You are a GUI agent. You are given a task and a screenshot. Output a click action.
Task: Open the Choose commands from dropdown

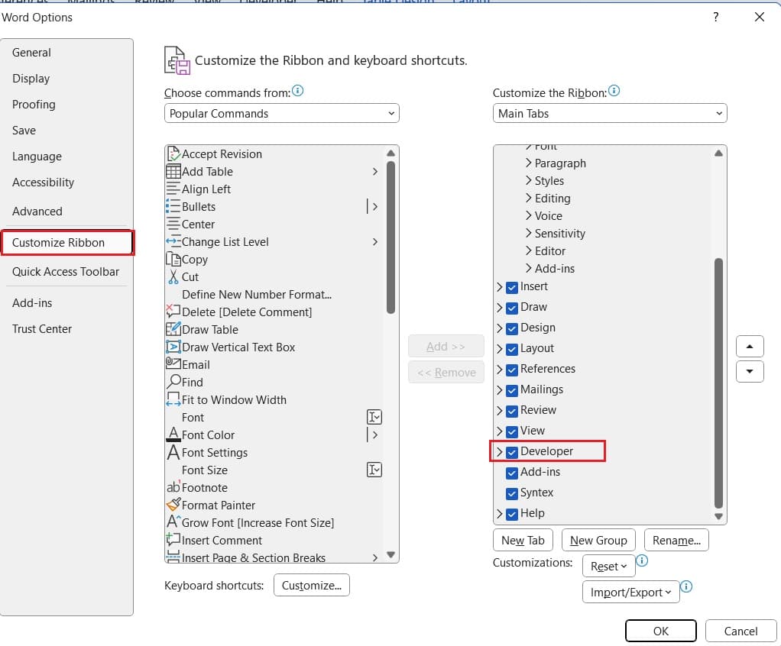(x=282, y=114)
